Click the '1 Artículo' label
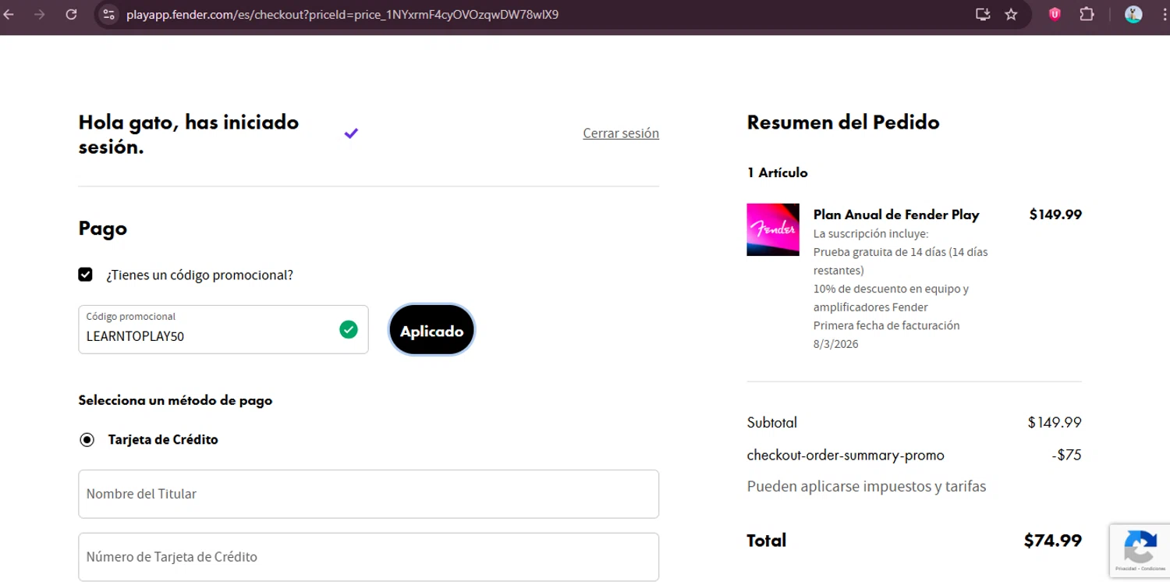 coord(778,172)
